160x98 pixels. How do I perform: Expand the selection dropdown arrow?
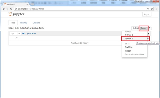click(x=19, y=34)
